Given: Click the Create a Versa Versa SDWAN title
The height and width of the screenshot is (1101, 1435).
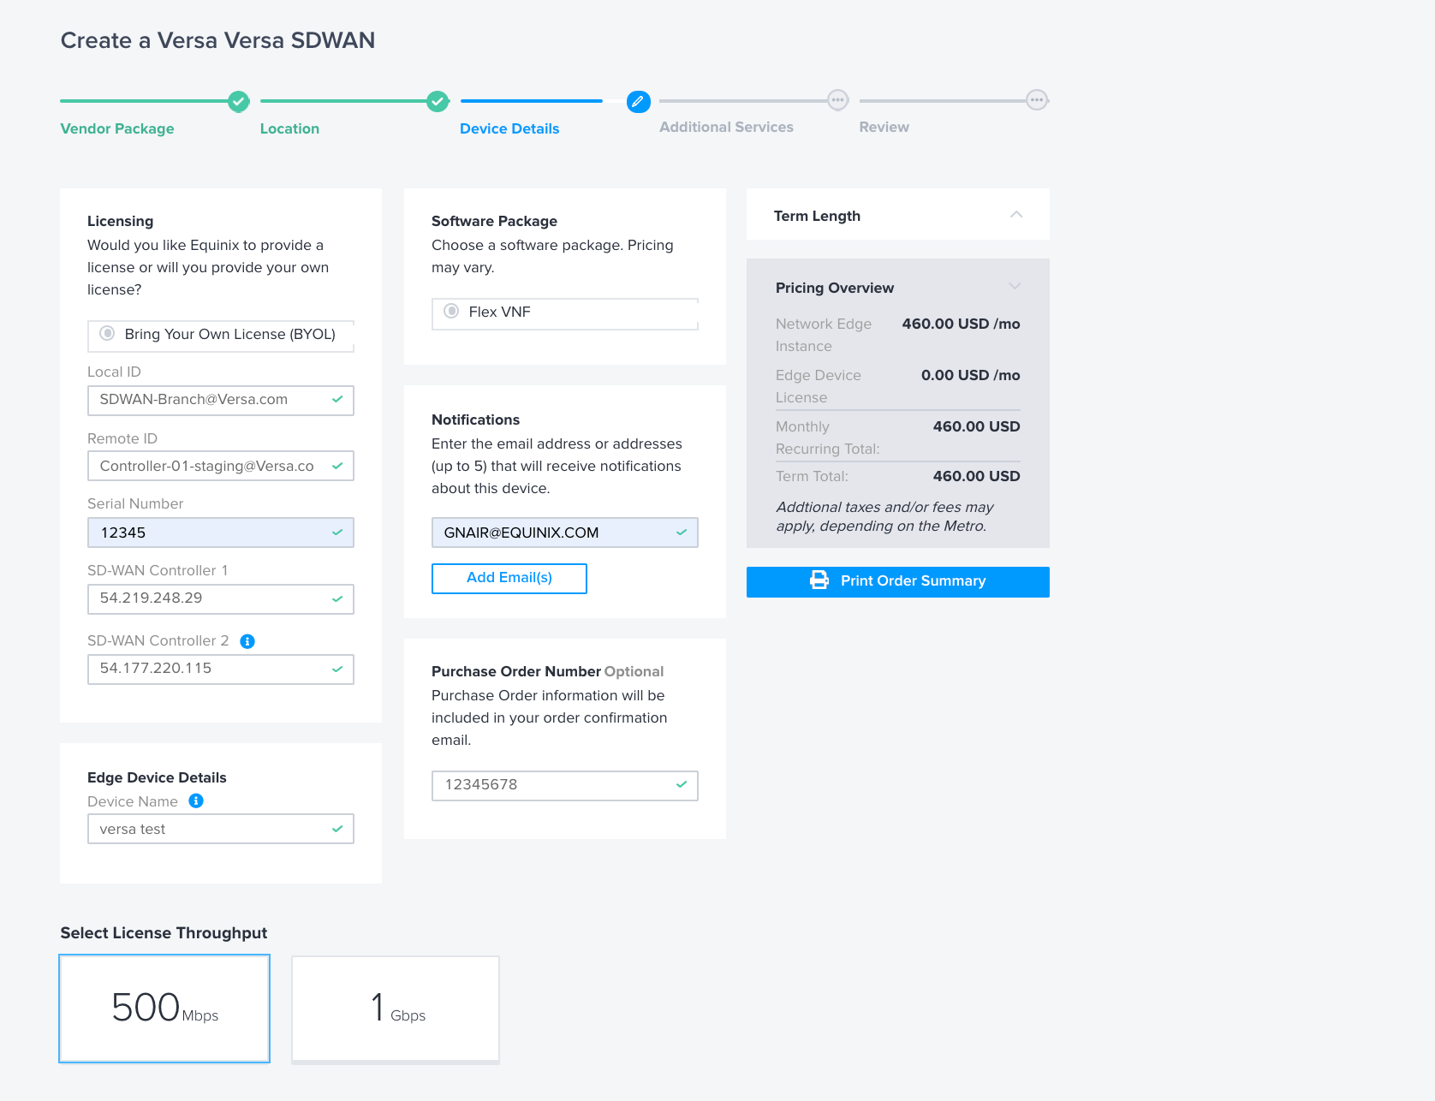Looking at the screenshot, I should [217, 40].
